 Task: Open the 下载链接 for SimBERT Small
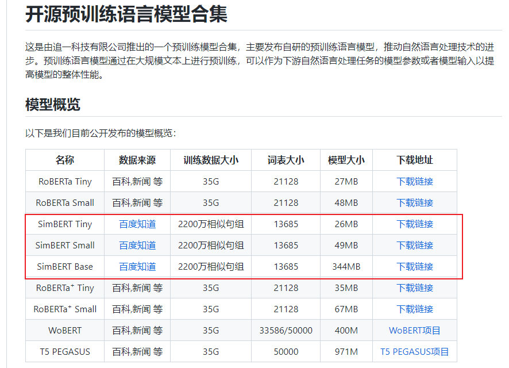click(x=414, y=245)
